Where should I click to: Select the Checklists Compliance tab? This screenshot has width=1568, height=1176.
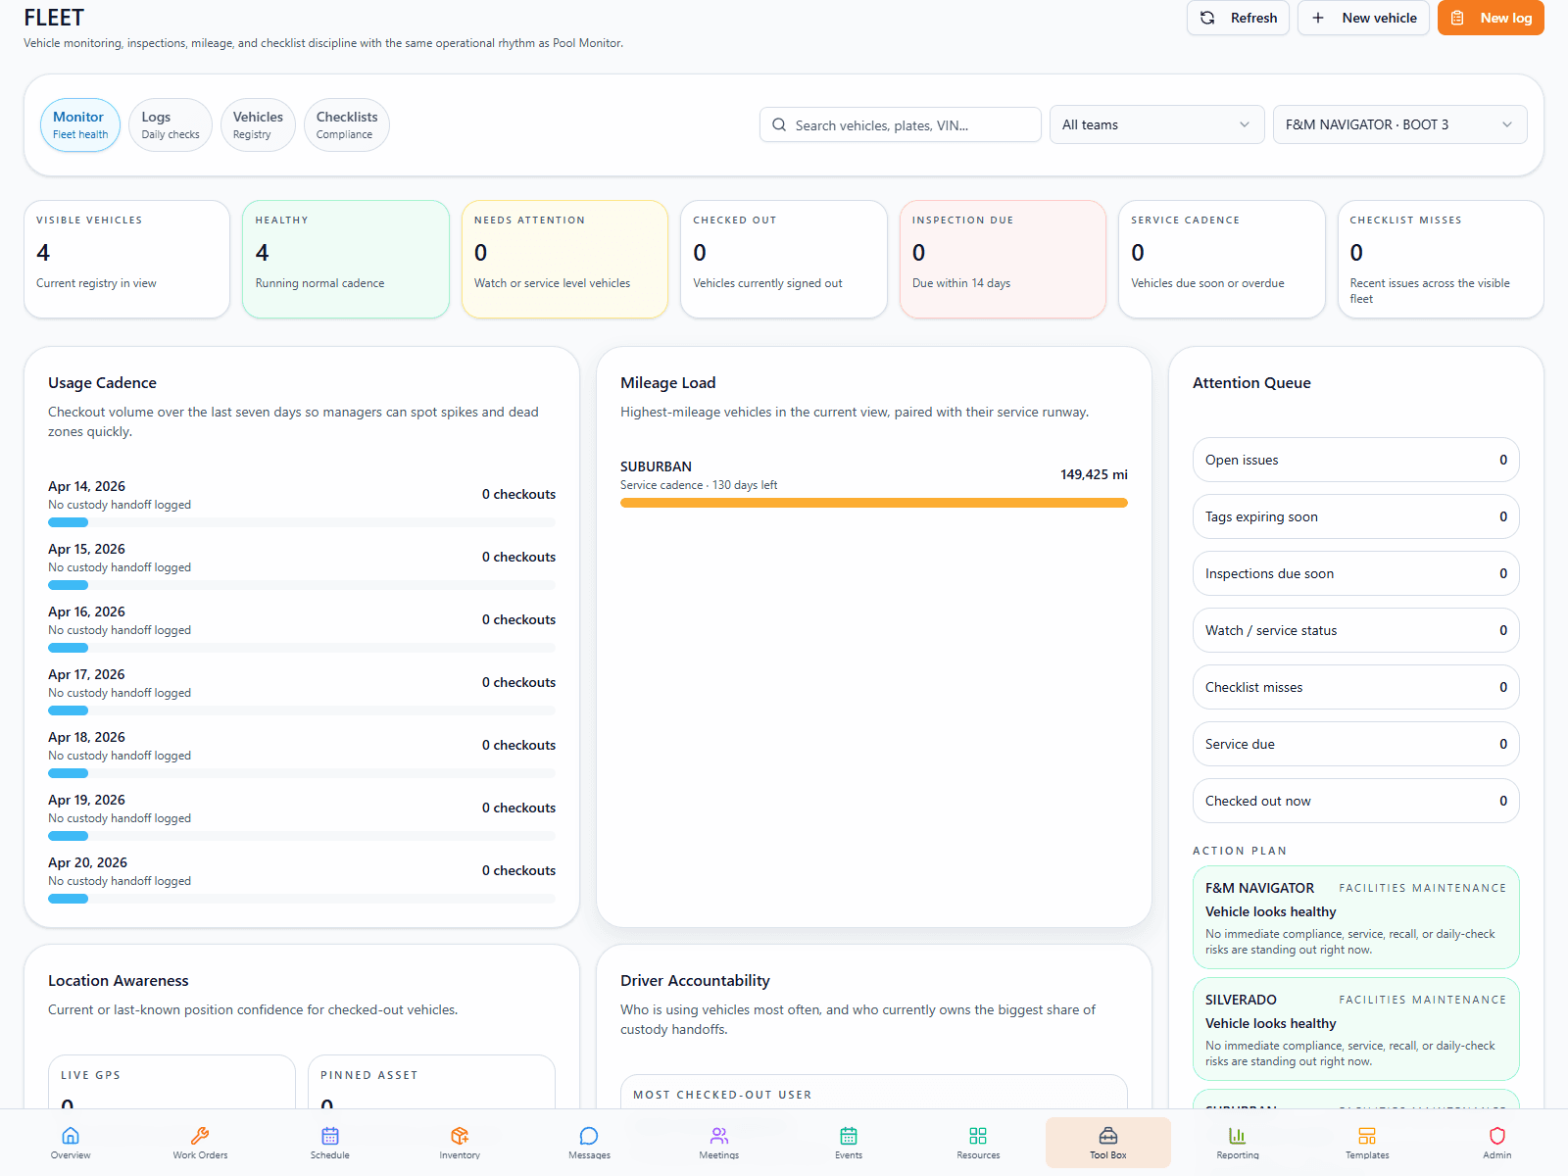[346, 124]
